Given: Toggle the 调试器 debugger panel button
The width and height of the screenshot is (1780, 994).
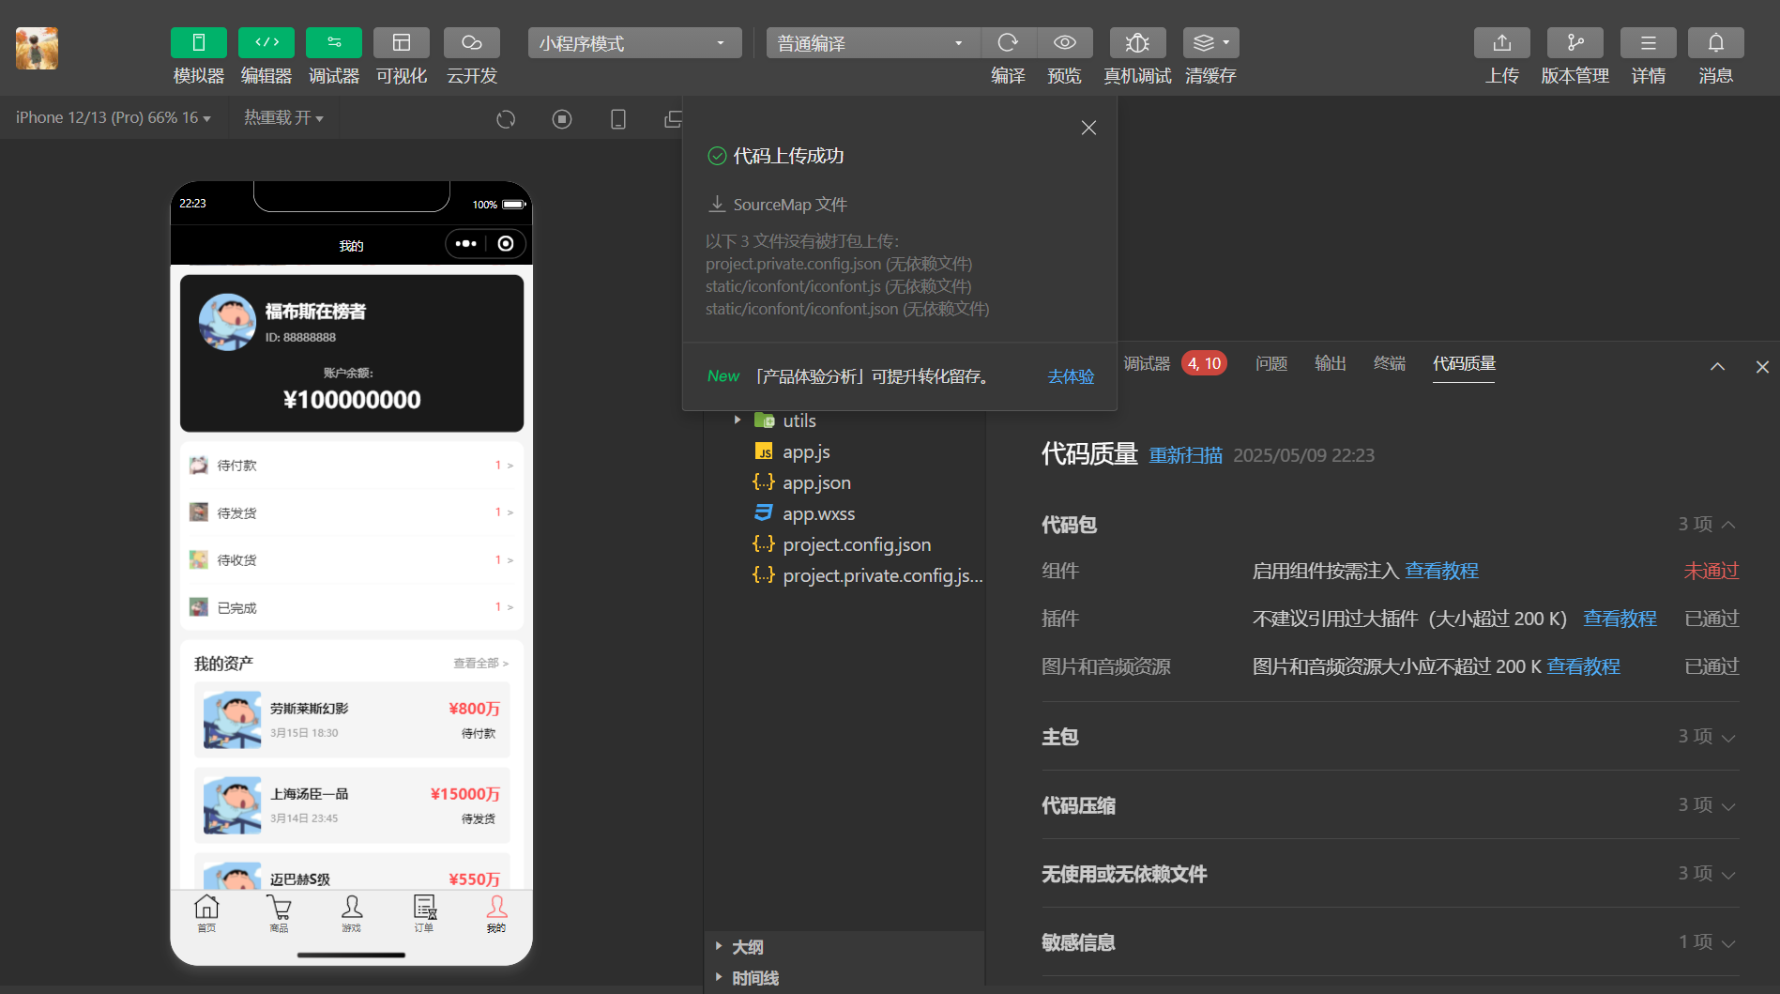Looking at the screenshot, I should tap(334, 43).
